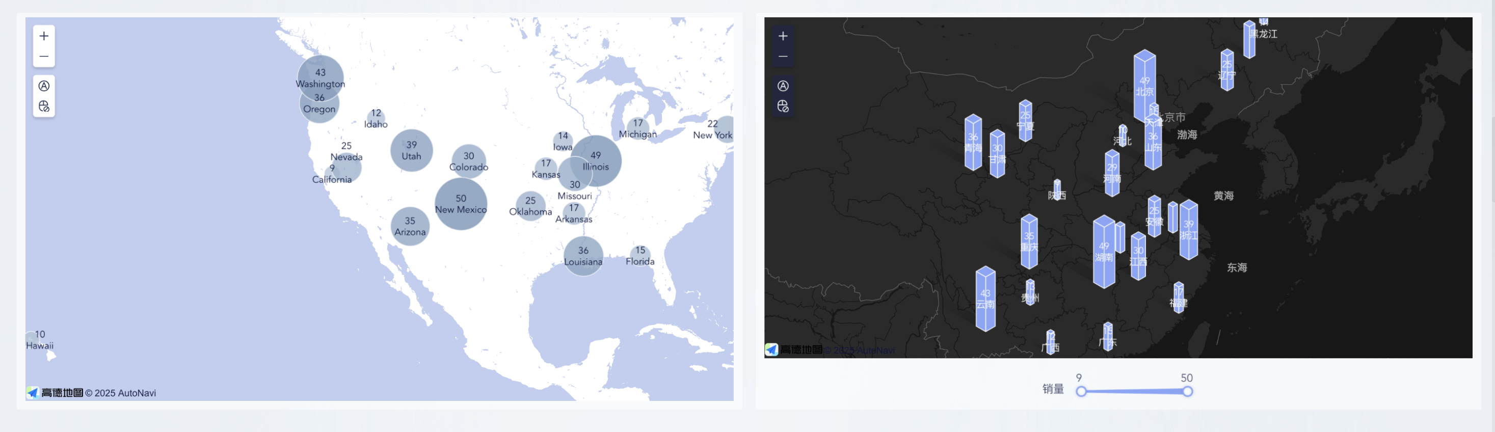Toggle mouse interaction lock on China map

(x=782, y=106)
